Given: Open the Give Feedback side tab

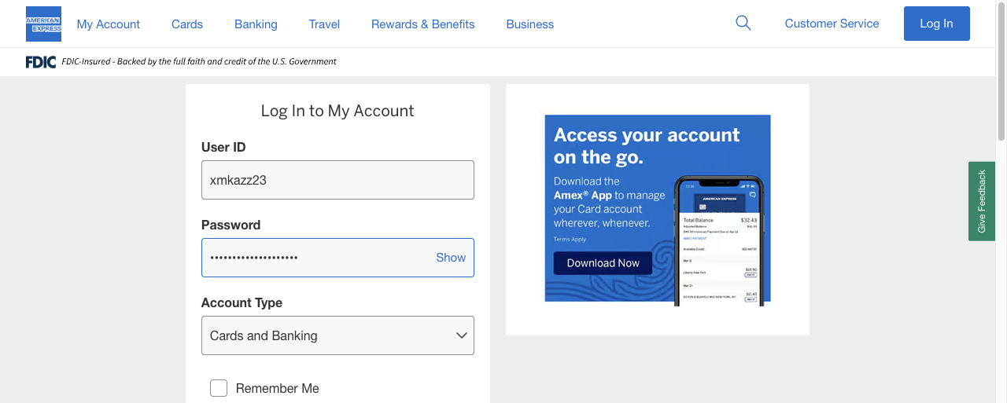Looking at the screenshot, I should click(982, 201).
